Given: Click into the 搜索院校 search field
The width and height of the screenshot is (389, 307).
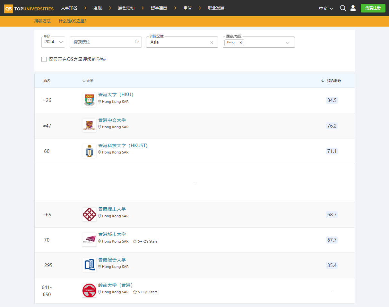Looking at the screenshot, I should [x=106, y=42].
